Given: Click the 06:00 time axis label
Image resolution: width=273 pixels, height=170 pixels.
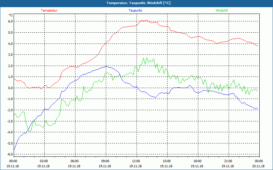Looking at the screenshot, I should (x=74, y=161).
